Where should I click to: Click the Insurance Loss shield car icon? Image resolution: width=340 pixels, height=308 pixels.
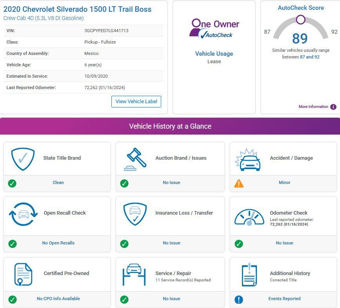135,214
